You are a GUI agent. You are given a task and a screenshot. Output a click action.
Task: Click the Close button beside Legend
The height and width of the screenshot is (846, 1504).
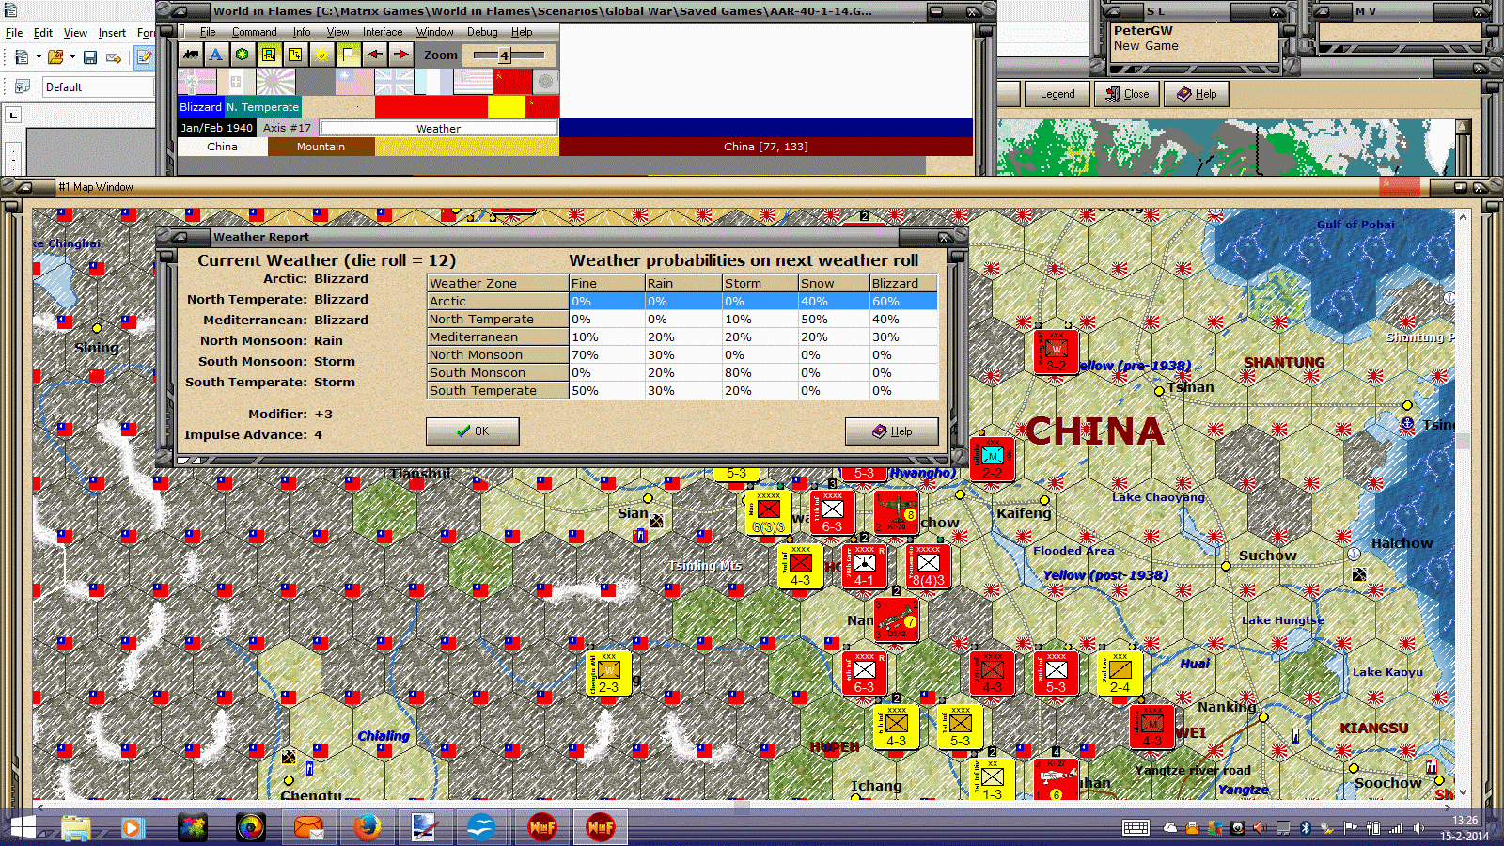coord(1127,94)
